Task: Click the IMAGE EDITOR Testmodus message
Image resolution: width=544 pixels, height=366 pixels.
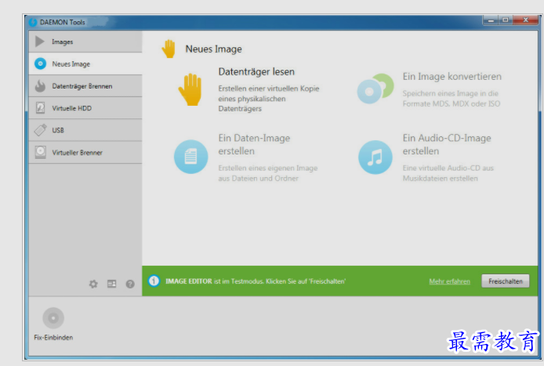Action: 256,281
